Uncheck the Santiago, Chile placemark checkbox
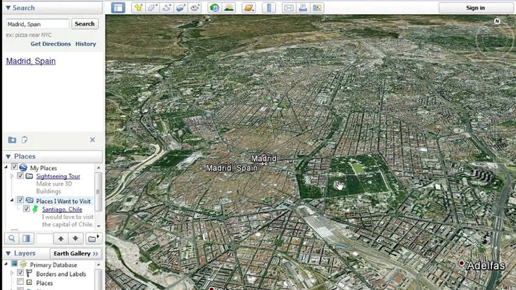Image resolution: width=516 pixels, height=290 pixels. 26,209
